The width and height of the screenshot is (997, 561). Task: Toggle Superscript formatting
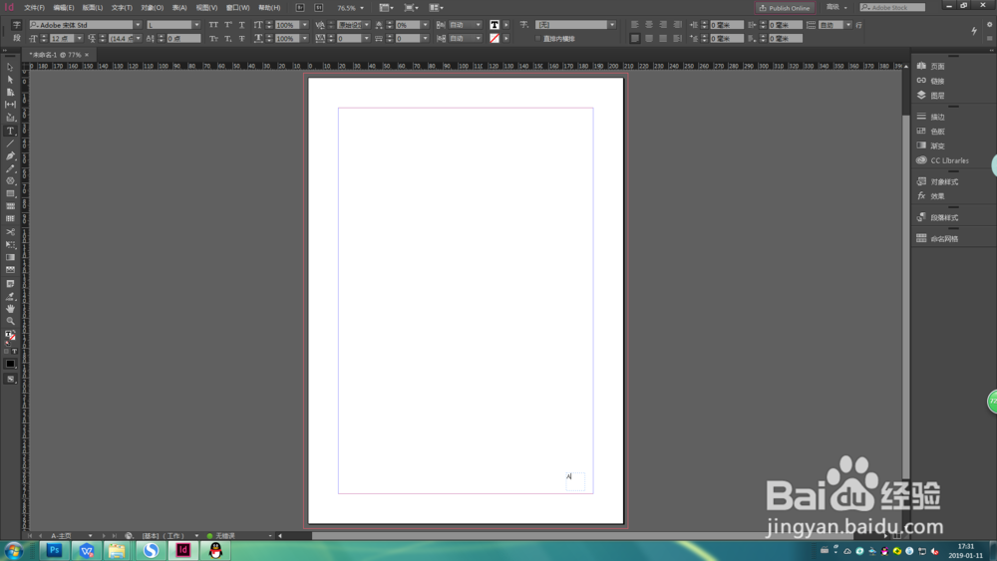tap(227, 25)
